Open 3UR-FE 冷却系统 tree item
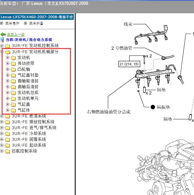Viewport: 194px width, 195px height. (29, 133)
